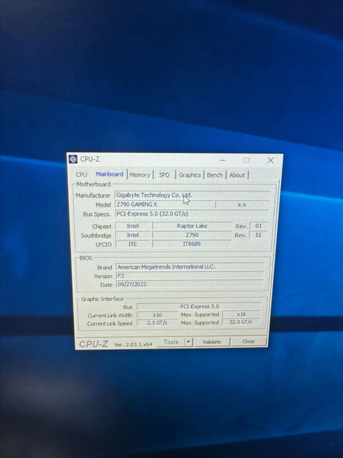The width and height of the screenshot is (343, 458).
Task: Click the Graphic Interface Bus PCI-Express 5.0 field
Action: point(199,306)
